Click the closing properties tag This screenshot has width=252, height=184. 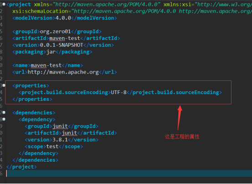(x=32, y=99)
